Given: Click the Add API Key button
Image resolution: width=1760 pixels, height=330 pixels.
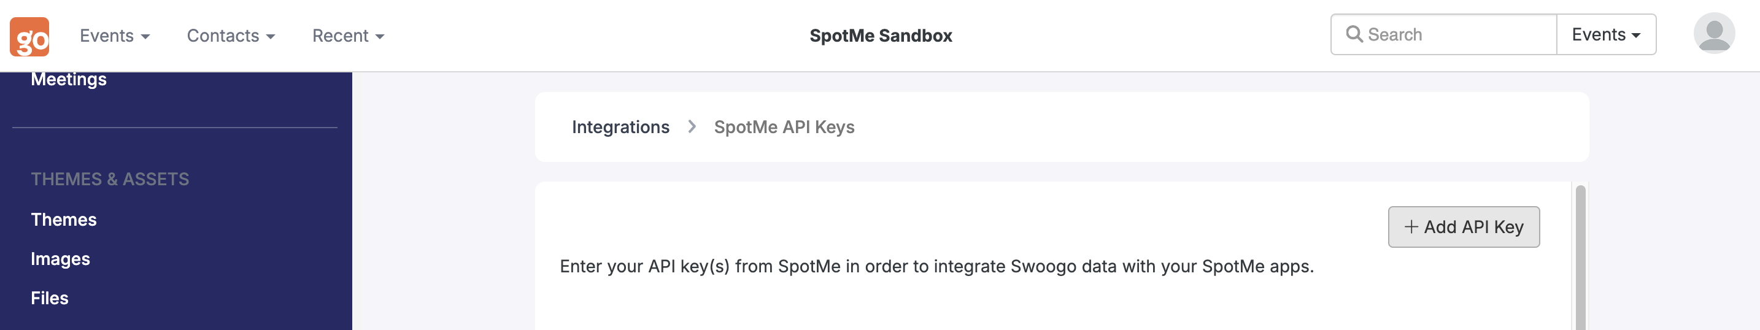Looking at the screenshot, I should [1464, 227].
